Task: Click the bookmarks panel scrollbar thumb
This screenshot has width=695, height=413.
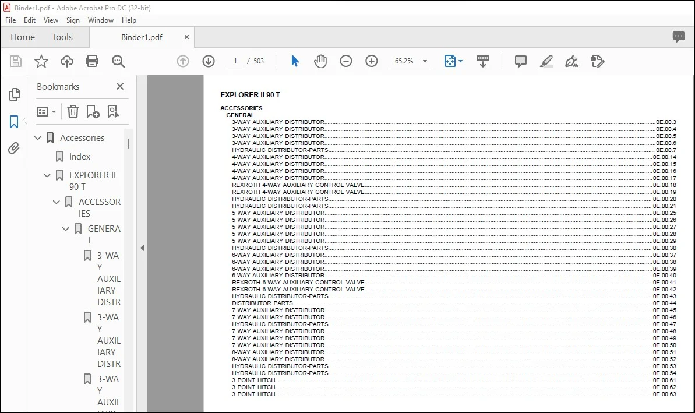Action: tap(128, 143)
